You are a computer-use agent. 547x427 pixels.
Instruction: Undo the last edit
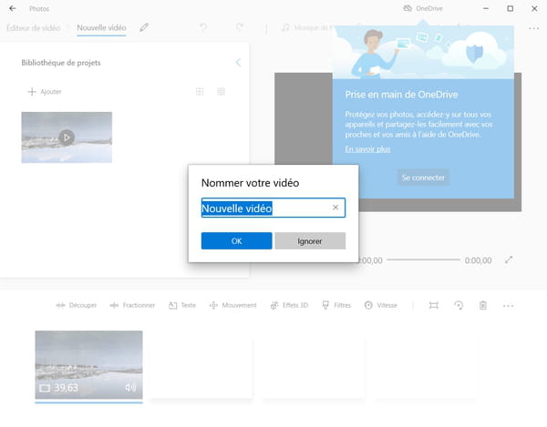point(203,27)
